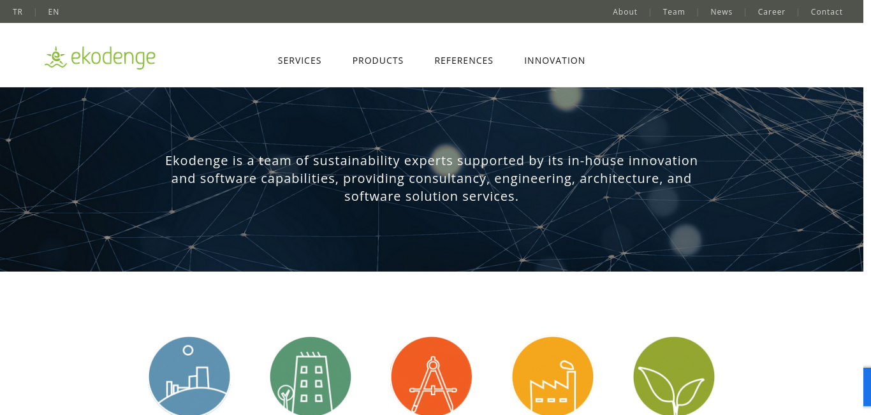
Task: Select the orange compass drafting icon
Action: (x=432, y=376)
